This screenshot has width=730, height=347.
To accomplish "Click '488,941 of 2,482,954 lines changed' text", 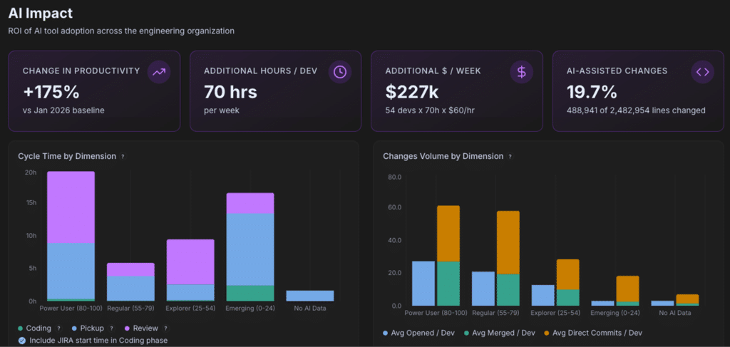I will click(x=636, y=110).
